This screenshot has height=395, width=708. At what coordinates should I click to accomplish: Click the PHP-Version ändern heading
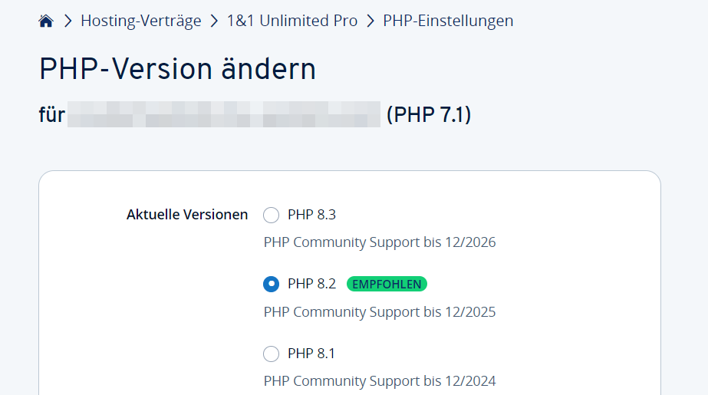(177, 70)
